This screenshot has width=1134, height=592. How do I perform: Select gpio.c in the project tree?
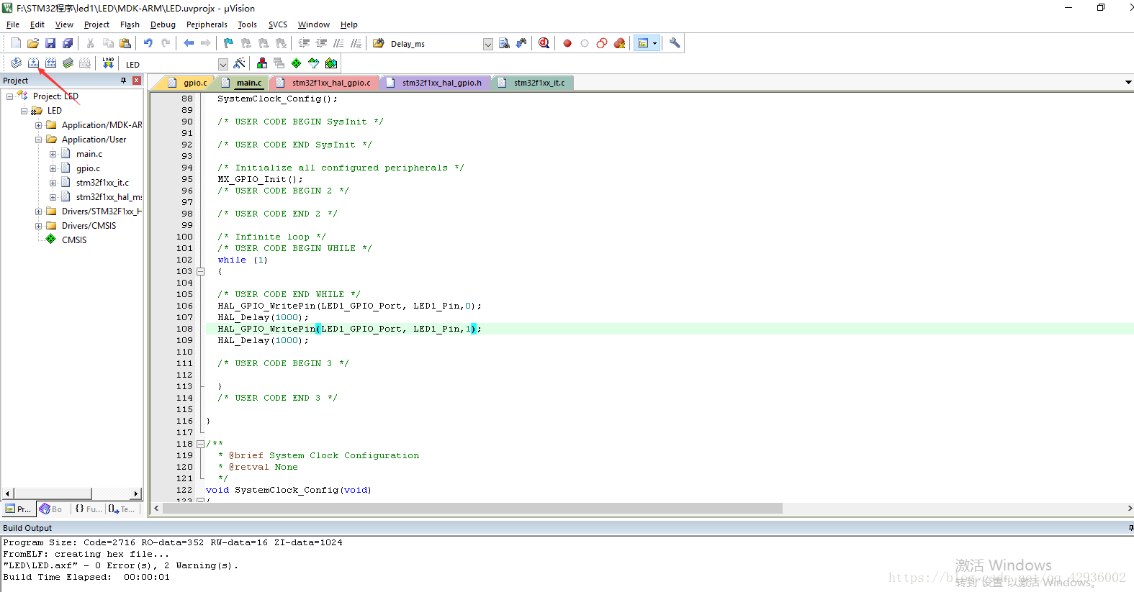(x=88, y=168)
